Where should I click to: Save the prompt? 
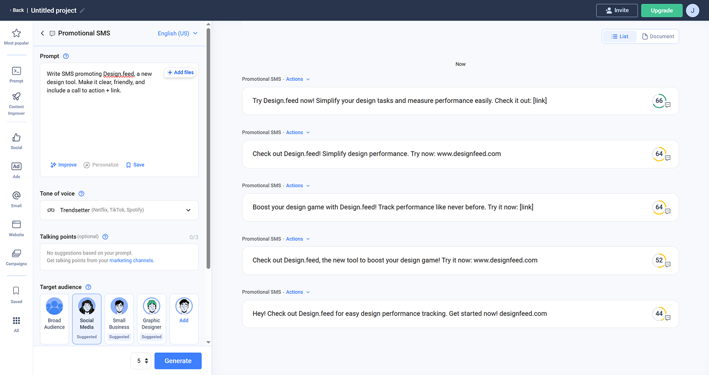[135, 165]
